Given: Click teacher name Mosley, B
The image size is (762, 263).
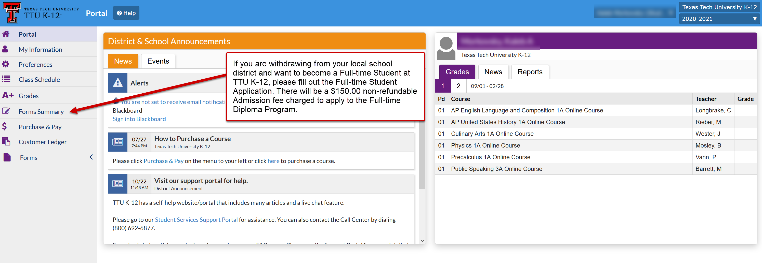Looking at the screenshot, I should [x=708, y=145].
